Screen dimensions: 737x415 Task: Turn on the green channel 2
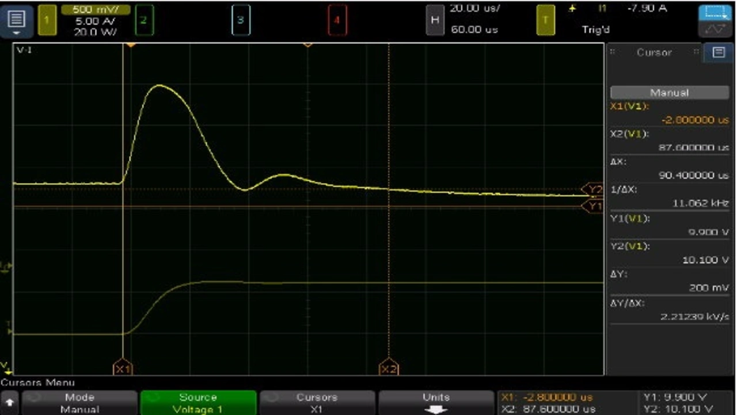(143, 20)
